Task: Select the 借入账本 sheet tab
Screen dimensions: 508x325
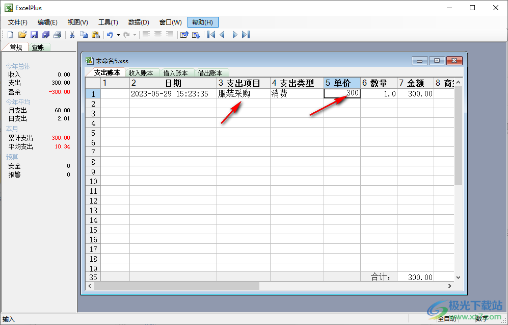Action: click(x=175, y=72)
